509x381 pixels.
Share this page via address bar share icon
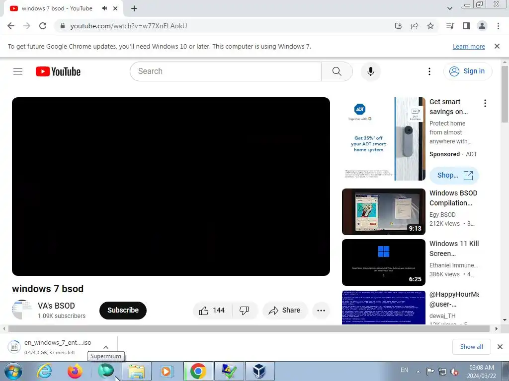415,26
